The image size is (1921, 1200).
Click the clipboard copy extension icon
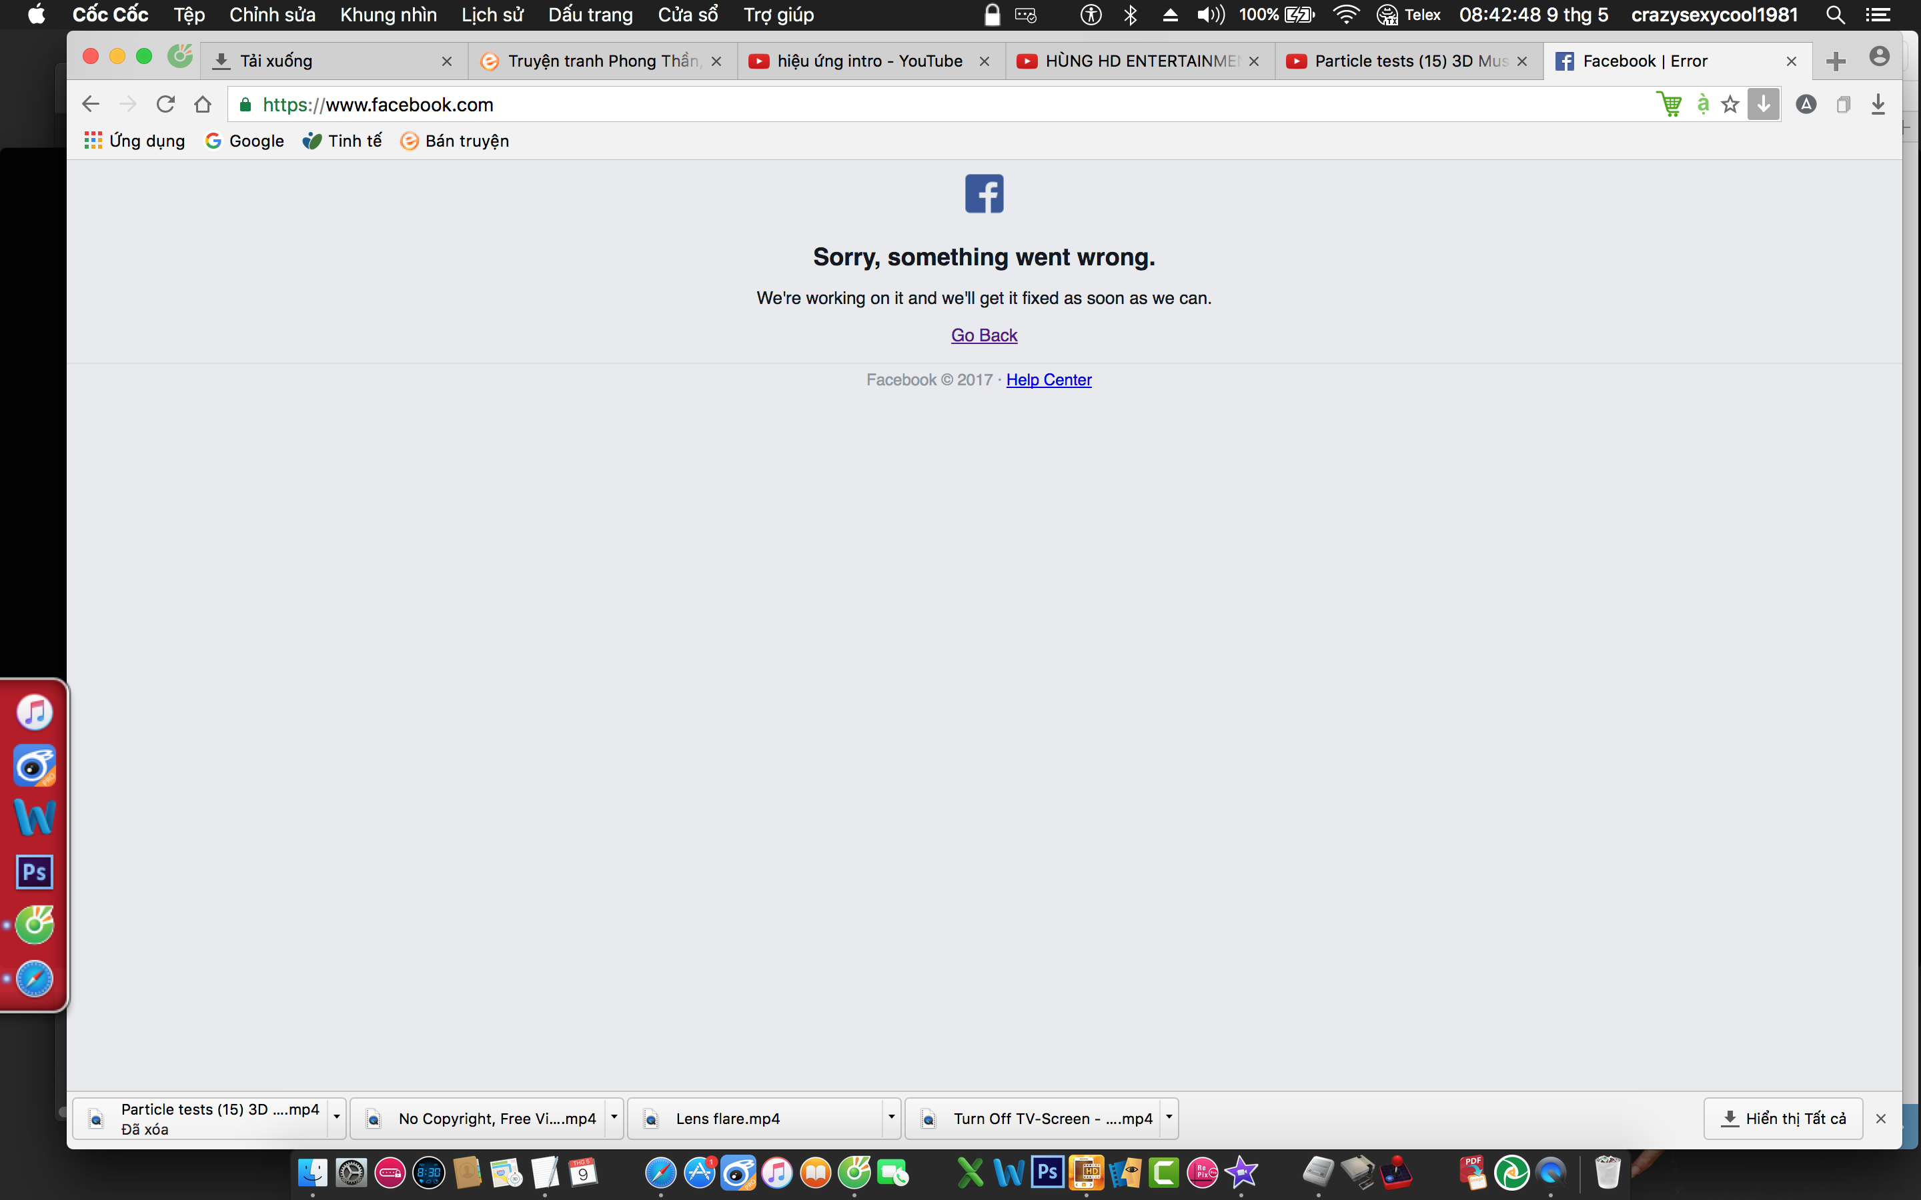pyautogui.click(x=1843, y=104)
